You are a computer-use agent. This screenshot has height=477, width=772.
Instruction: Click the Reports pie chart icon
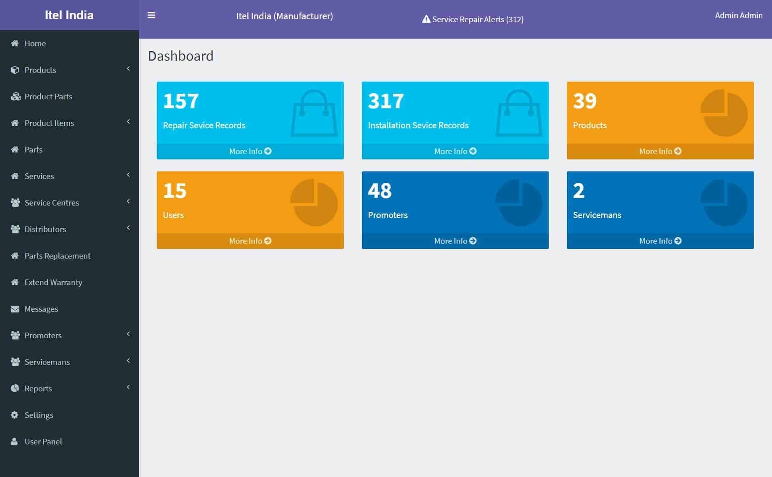pos(15,389)
